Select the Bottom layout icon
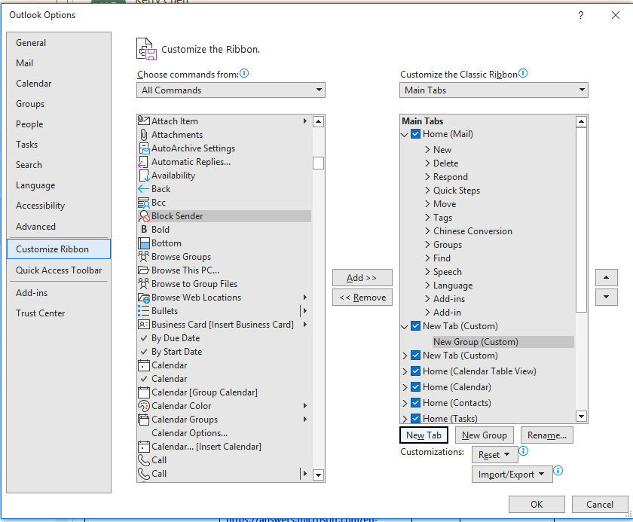 144,243
